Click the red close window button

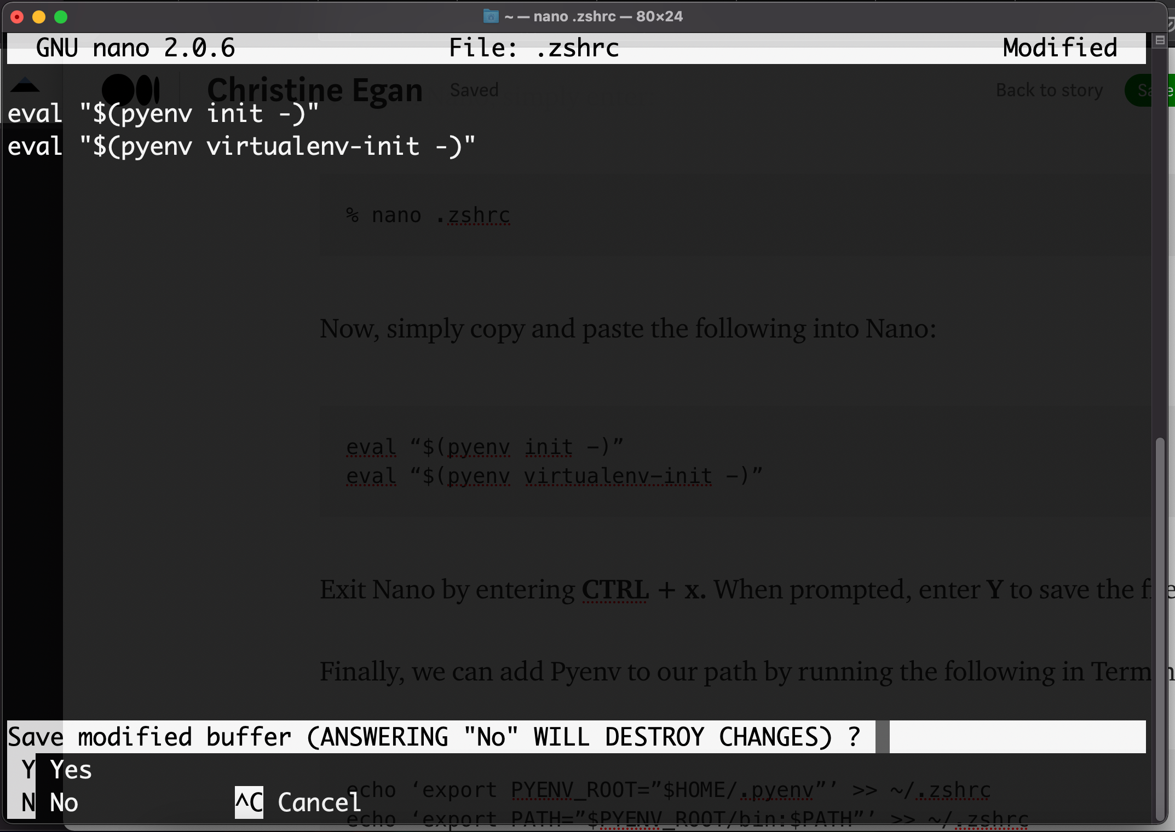tap(17, 17)
